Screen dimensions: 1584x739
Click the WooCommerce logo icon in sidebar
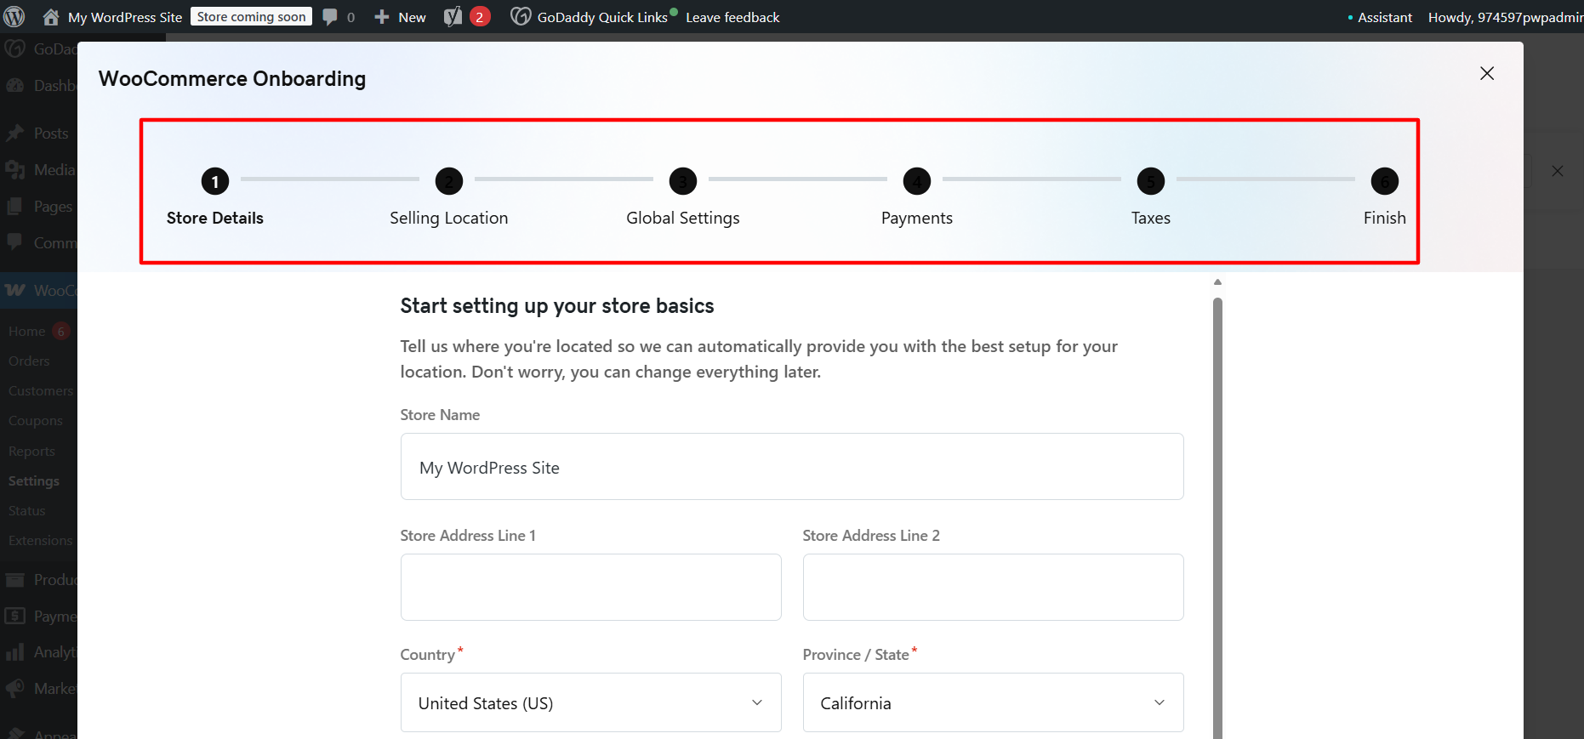[14, 291]
